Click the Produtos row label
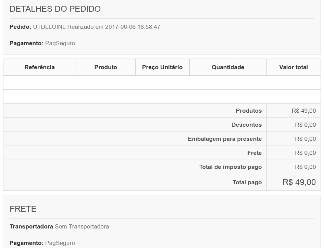This screenshot has height=248, width=324. [x=249, y=111]
